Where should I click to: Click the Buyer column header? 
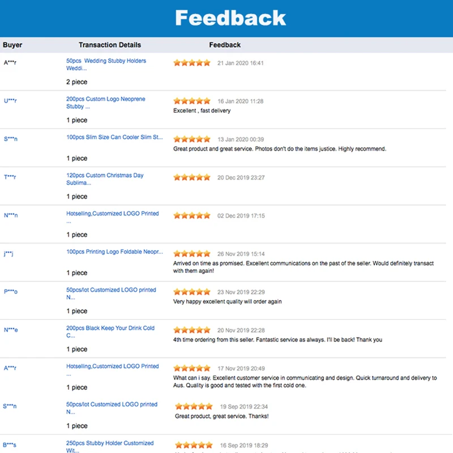(x=12, y=45)
